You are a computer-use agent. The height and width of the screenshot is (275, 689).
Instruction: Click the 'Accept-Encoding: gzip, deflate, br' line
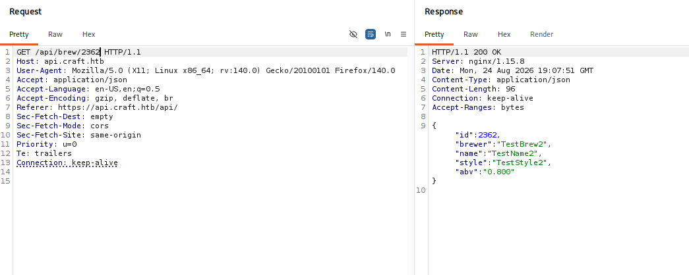(x=95, y=98)
